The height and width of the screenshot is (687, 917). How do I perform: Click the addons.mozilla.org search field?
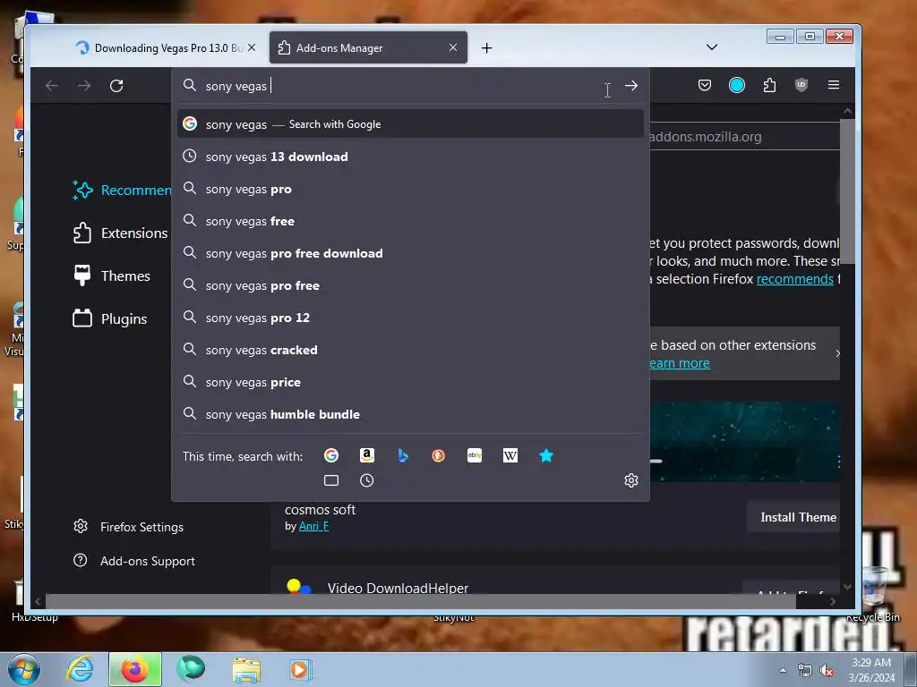click(744, 137)
